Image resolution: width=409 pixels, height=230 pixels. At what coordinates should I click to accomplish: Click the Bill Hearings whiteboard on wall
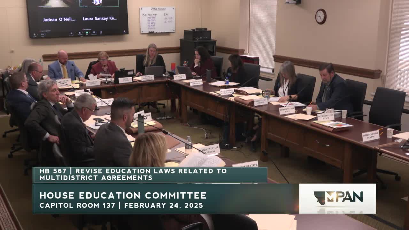click(x=158, y=20)
